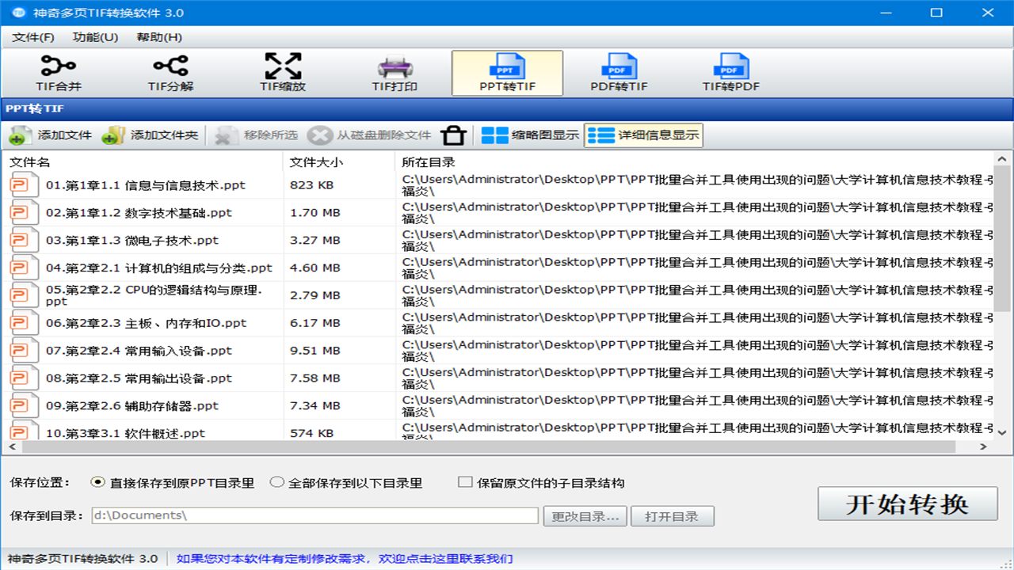Select 直接保存到原PPT目录里 option
The width and height of the screenshot is (1014, 570).
tap(97, 482)
